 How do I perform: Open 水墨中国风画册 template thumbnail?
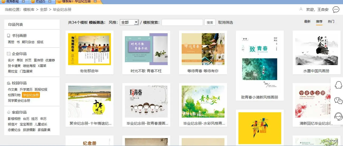pyautogui.click(x=317, y=49)
